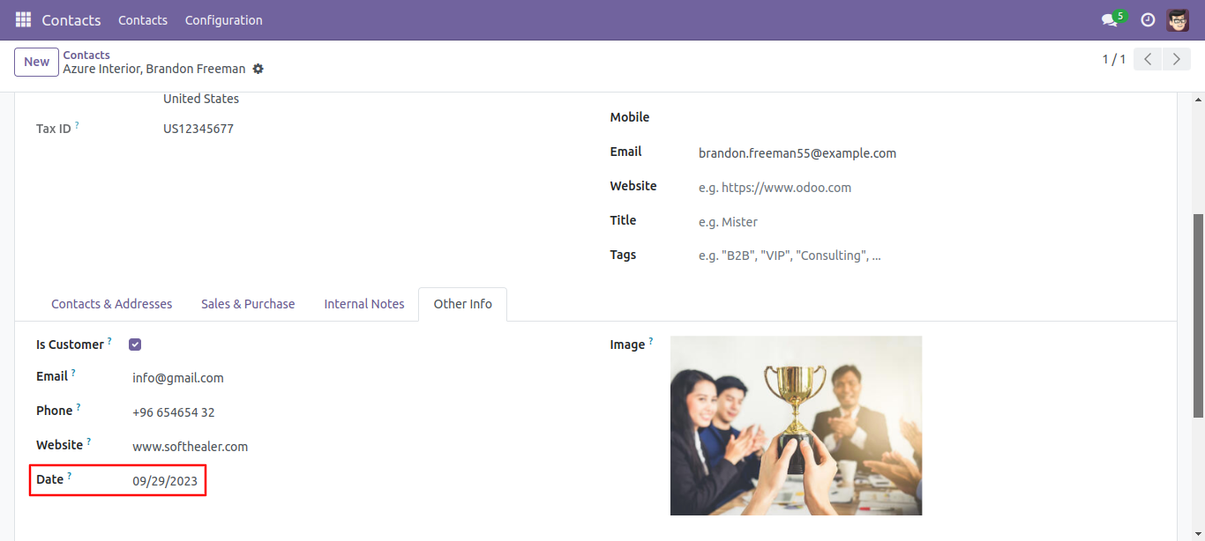The height and width of the screenshot is (541, 1205).
Task: Click the Mobile field label
Action: coord(630,117)
